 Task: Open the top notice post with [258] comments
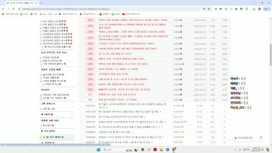133,20
